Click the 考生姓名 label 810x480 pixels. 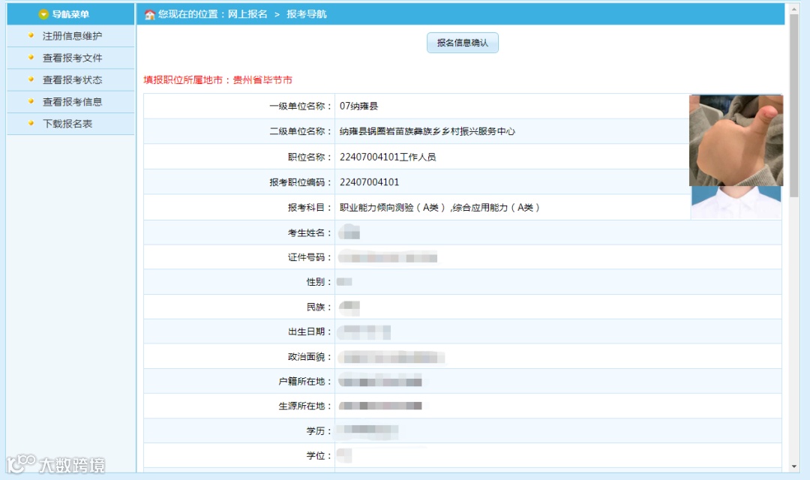click(310, 233)
